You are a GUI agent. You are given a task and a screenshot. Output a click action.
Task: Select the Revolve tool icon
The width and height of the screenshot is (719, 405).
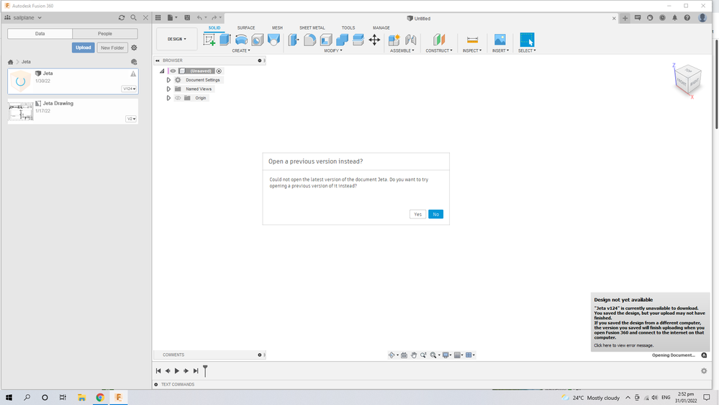pos(241,40)
